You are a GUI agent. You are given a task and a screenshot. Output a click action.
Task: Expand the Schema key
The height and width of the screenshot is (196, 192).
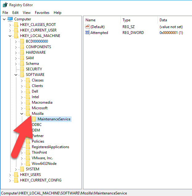pyautogui.click(x=16, y=64)
